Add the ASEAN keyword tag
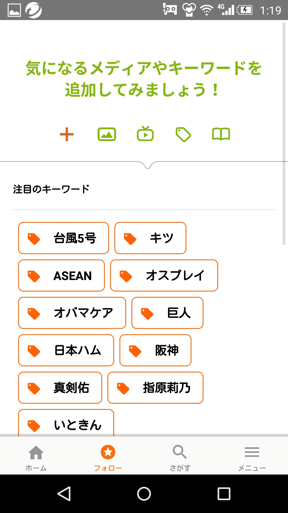This screenshot has width=288, height=513. [61, 275]
